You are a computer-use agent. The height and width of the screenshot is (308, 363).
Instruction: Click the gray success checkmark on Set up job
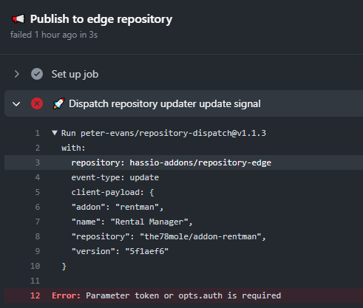point(37,74)
